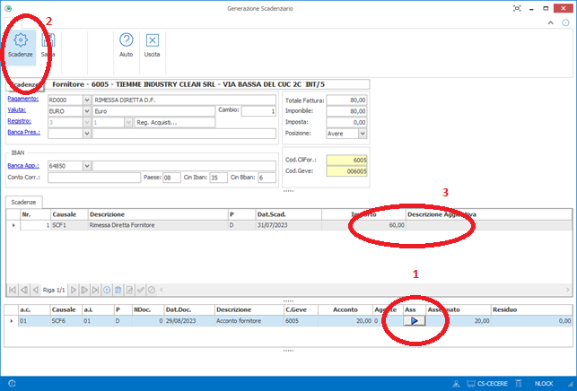
Task: Go to first record in Scadenze navigator
Action: [x=13, y=290]
